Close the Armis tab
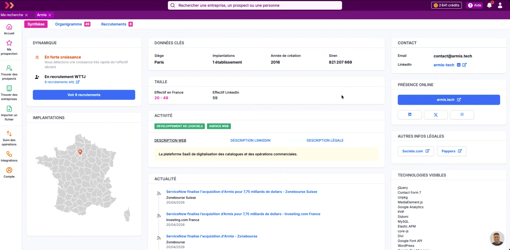Screen dimensions: 510x250 (50, 15)
